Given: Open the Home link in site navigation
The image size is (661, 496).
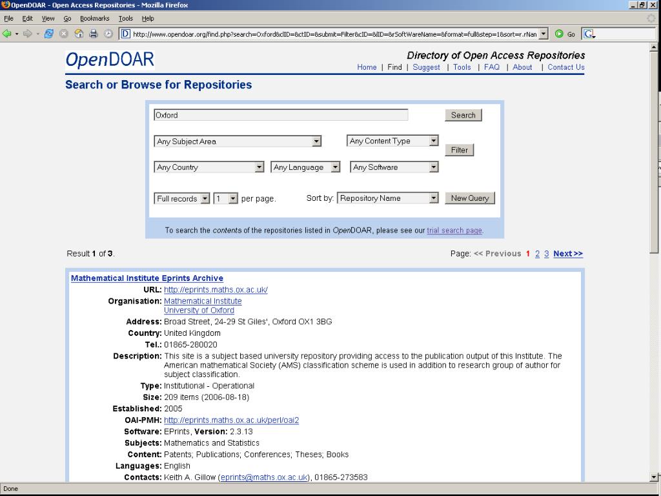Looking at the screenshot, I should coord(367,67).
